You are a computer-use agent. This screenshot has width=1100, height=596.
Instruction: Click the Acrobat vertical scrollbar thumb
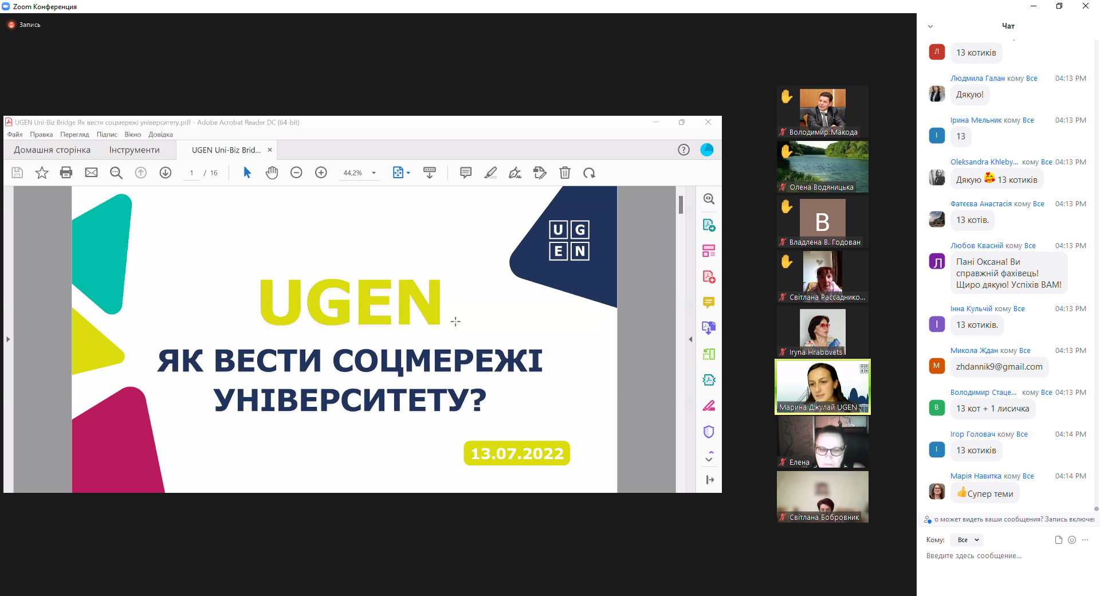coord(681,205)
